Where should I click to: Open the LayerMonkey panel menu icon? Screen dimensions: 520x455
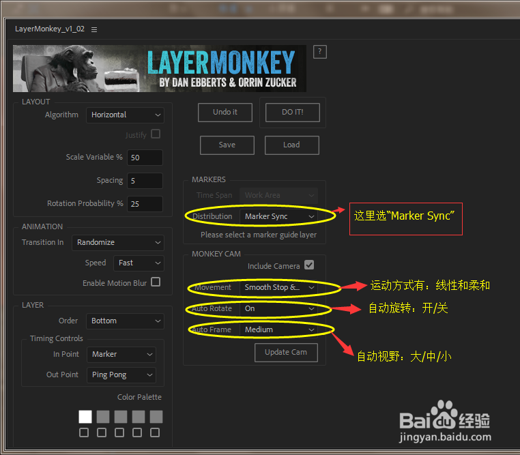(x=94, y=30)
